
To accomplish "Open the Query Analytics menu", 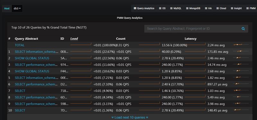I will click(144, 8).
